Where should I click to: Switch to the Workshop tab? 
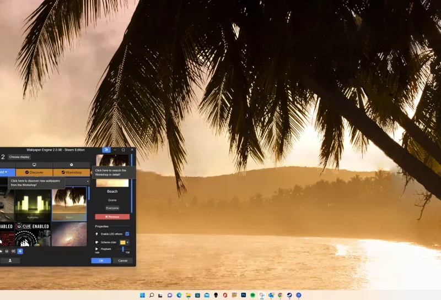click(71, 172)
